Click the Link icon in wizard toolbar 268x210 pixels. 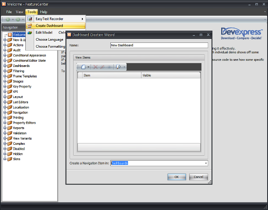[109, 67]
